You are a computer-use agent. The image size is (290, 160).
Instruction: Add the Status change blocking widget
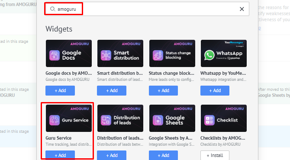(163, 90)
